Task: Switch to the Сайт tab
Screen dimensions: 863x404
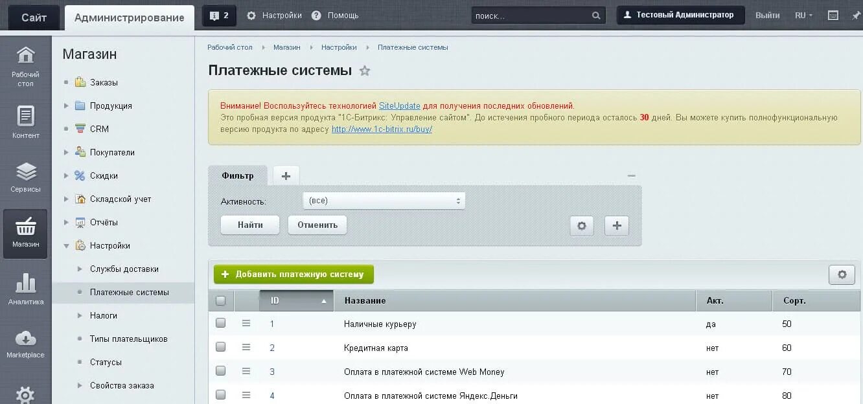Action: [x=34, y=17]
